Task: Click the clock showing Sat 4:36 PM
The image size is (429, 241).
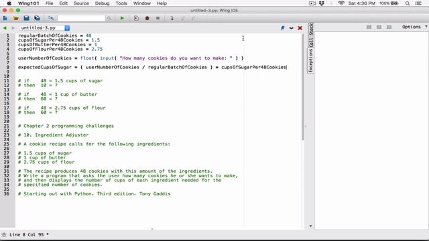Action: point(362,3)
